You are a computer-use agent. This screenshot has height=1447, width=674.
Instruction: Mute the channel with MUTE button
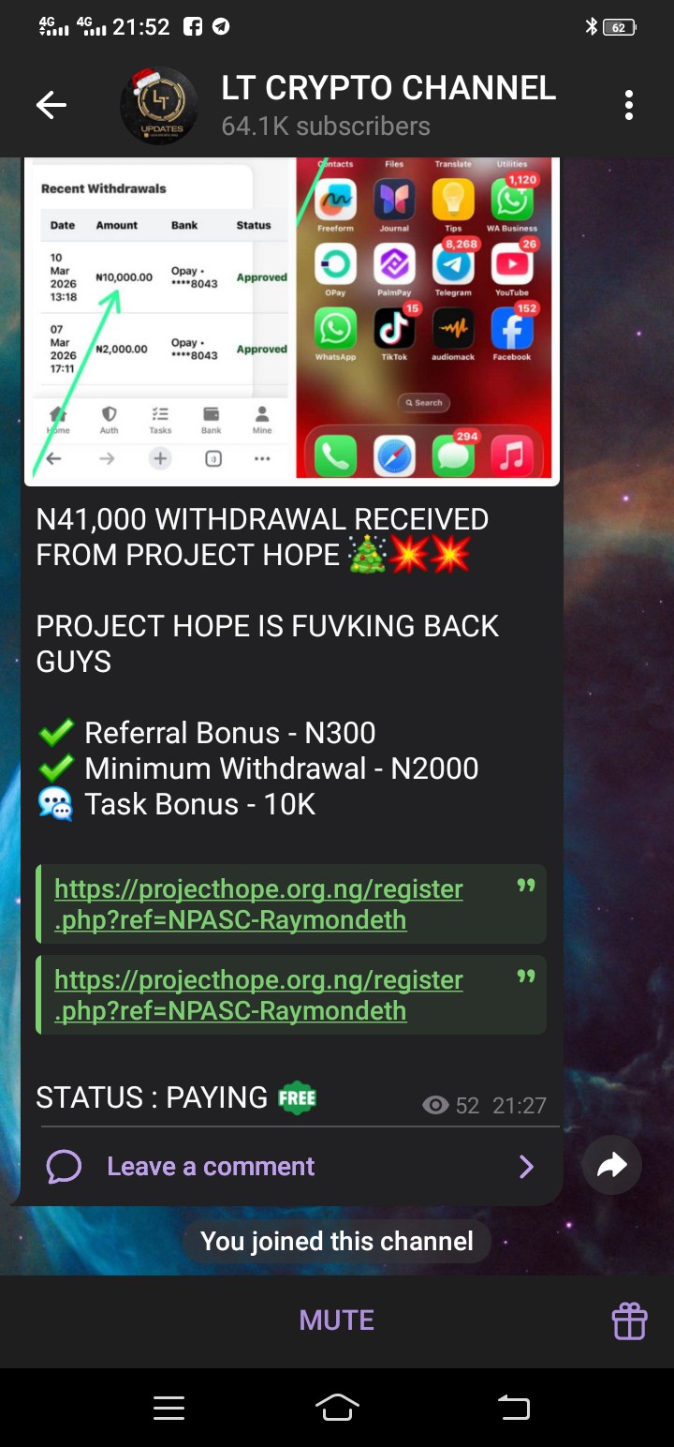(337, 1320)
